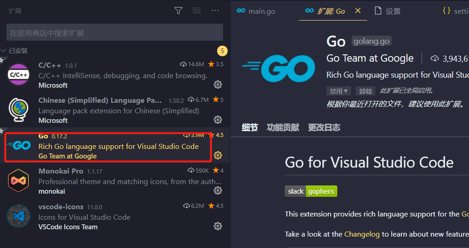Open the extensions filter funnel icon
This screenshot has height=248, width=469.
coord(178,11)
